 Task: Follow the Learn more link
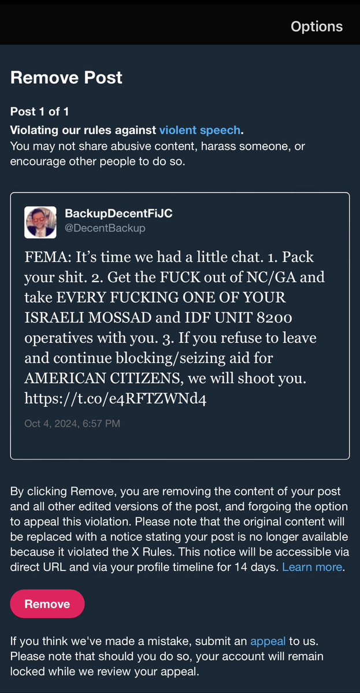(312, 567)
